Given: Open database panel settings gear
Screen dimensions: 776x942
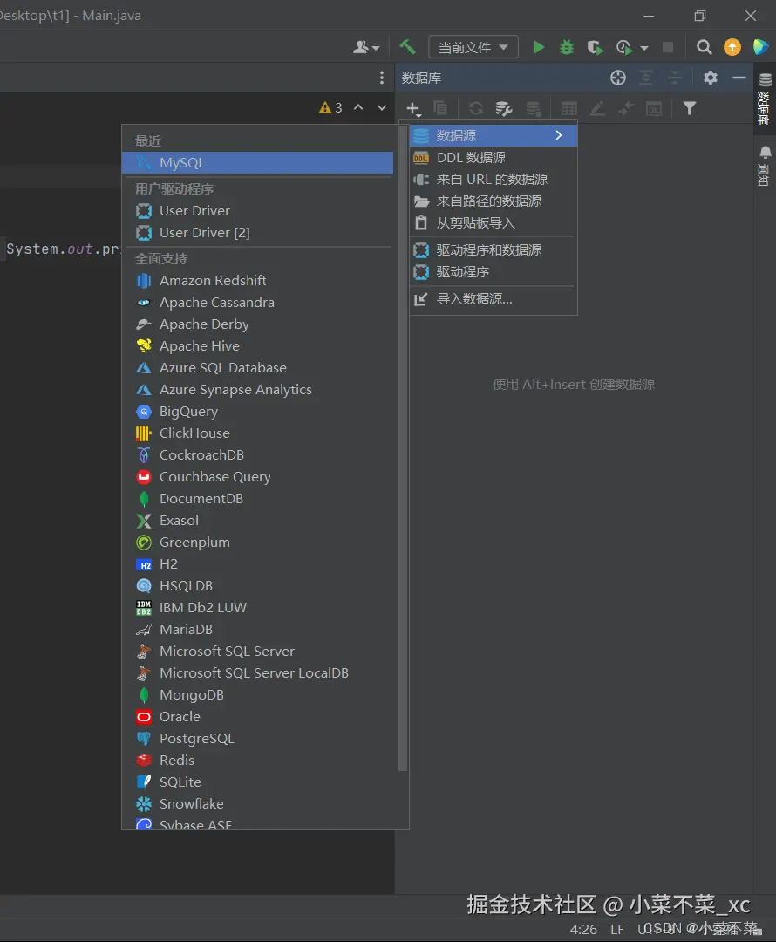Looking at the screenshot, I should 711,78.
